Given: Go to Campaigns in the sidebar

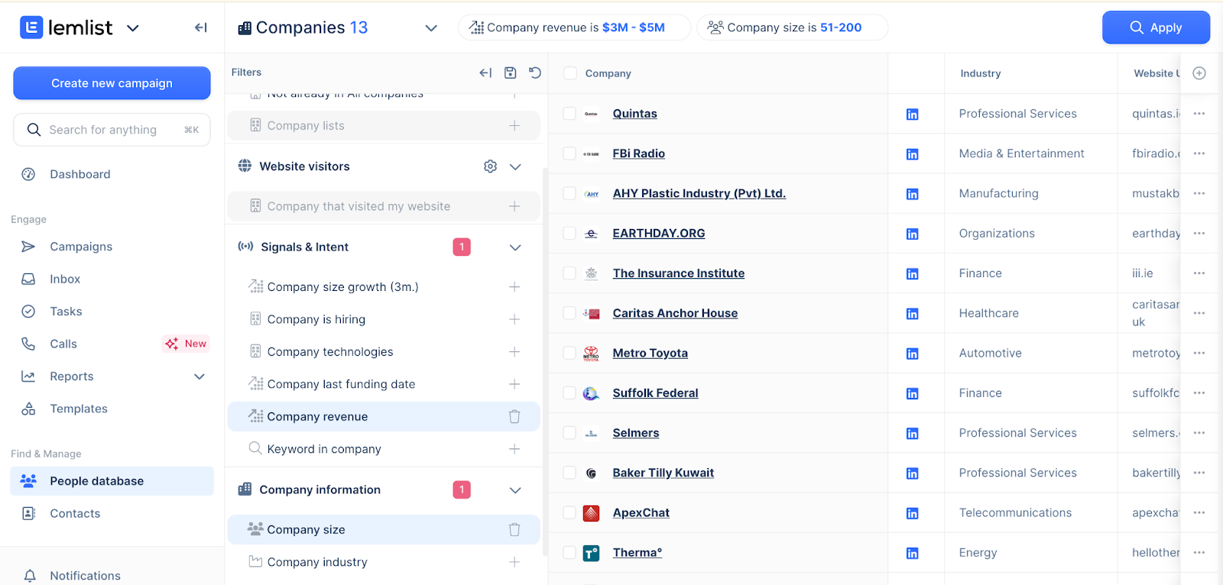Looking at the screenshot, I should [81, 247].
